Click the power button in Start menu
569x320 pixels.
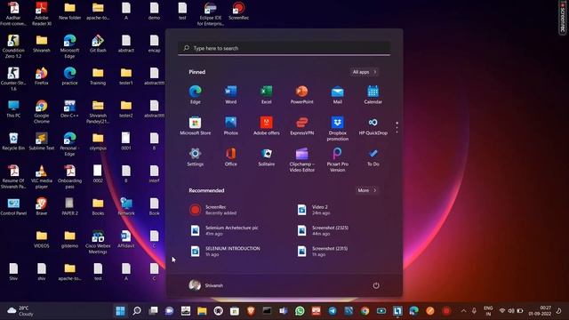click(376, 285)
